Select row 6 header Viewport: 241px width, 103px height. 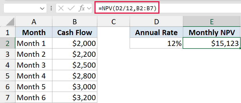(x=7, y=87)
